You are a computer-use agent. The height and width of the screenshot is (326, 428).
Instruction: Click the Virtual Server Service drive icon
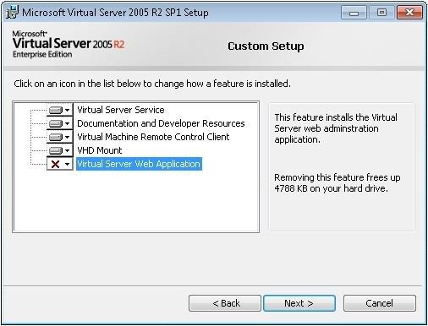56,110
